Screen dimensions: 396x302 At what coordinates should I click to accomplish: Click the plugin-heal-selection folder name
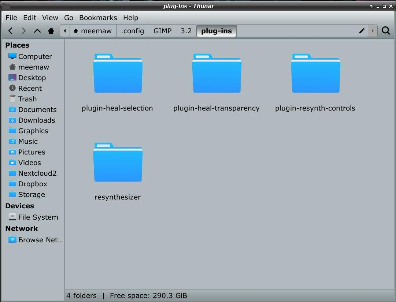(x=117, y=108)
